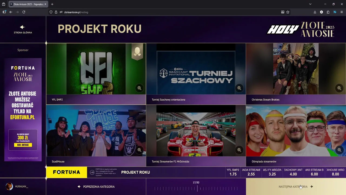This screenshot has width=346, height=195.
Task: Bookmark this page with the star icon
Action: 288,12
